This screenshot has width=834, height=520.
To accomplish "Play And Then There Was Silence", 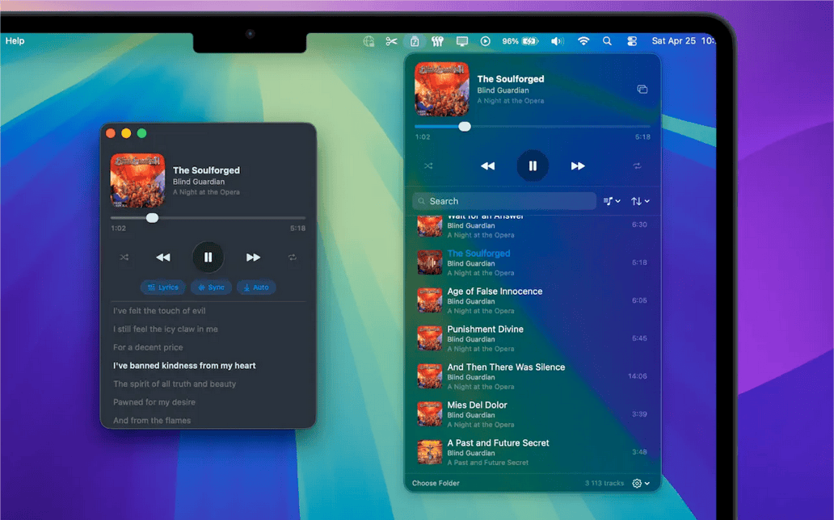I will 533,376.
